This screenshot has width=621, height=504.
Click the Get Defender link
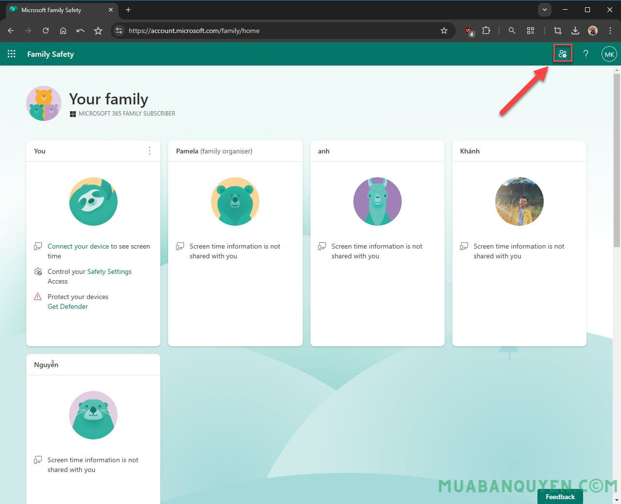point(68,306)
